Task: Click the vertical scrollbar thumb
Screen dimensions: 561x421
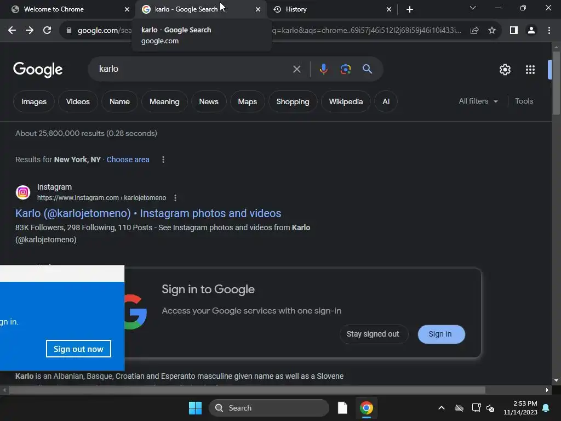Action: [556, 83]
